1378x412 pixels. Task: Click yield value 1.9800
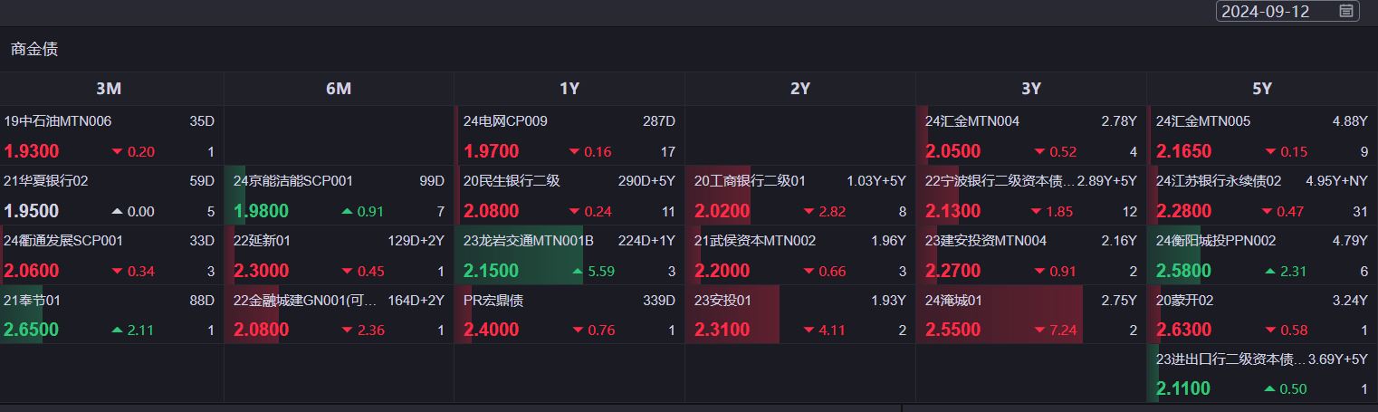tap(262, 211)
